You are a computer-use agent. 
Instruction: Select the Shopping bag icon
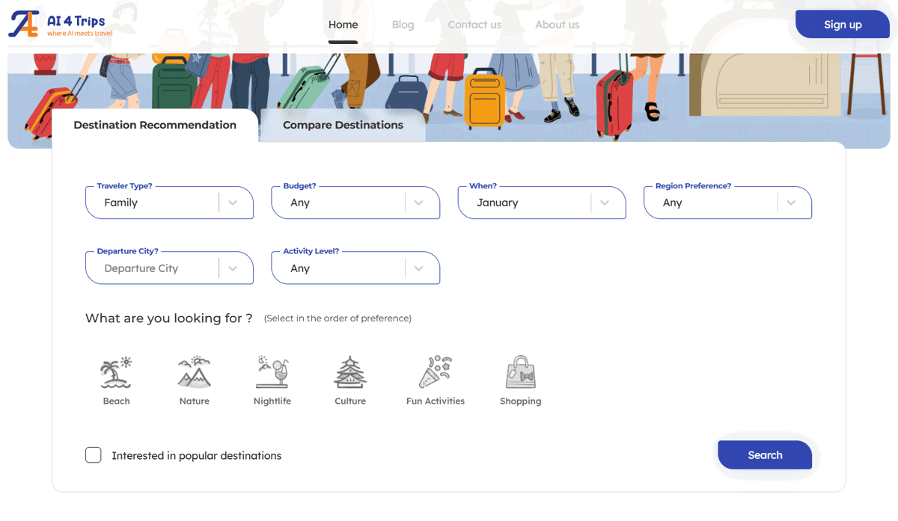520,372
